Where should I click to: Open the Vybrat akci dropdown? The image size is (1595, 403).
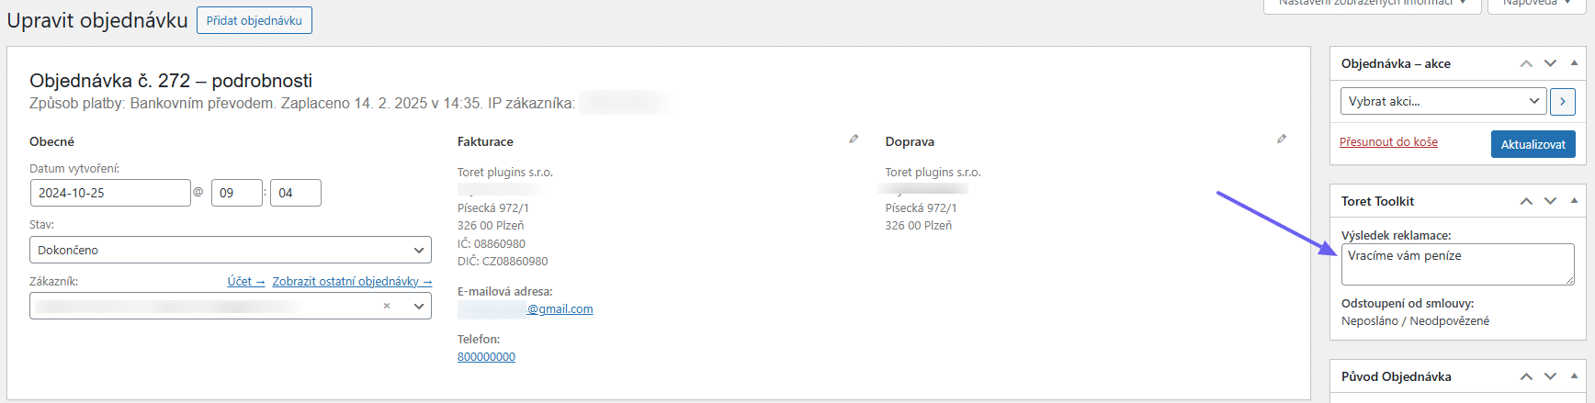(x=1442, y=102)
